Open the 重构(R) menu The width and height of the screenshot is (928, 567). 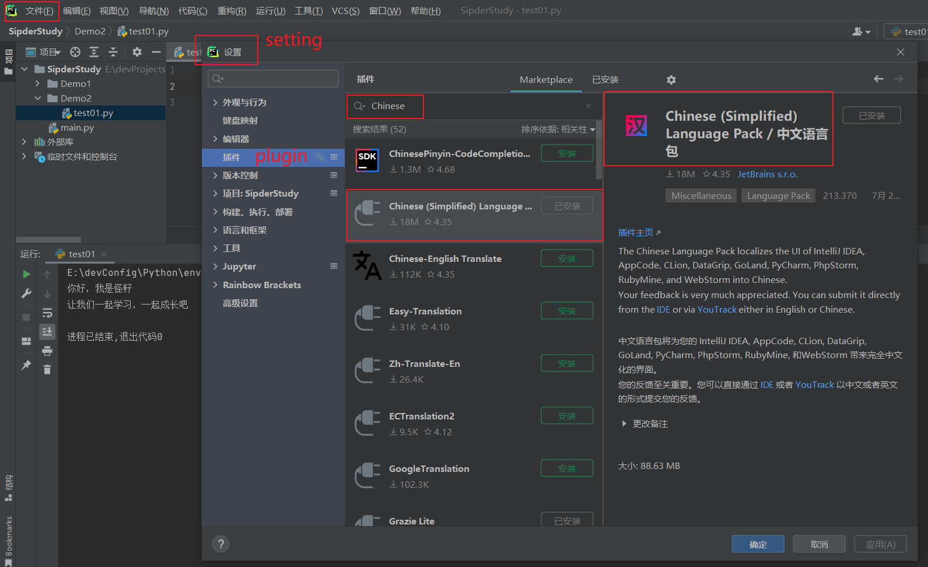pos(232,11)
